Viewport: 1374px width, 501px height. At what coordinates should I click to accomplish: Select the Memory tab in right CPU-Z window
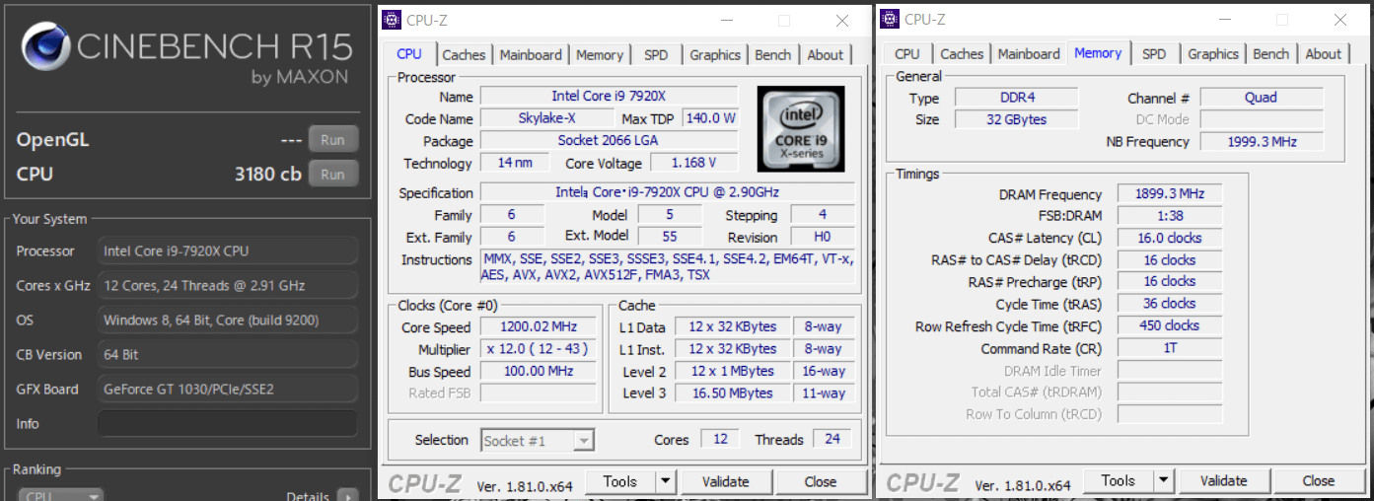1098,53
